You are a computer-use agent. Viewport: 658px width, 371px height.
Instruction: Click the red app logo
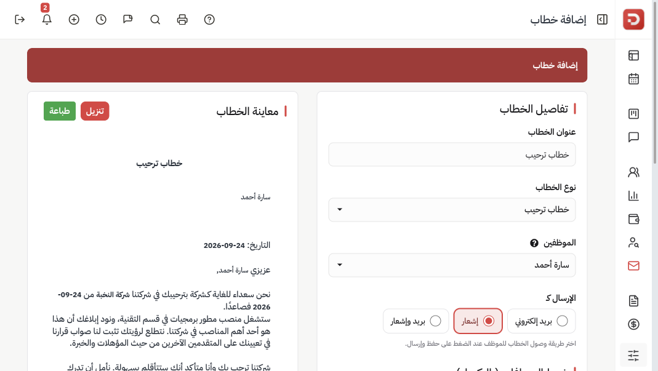click(x=633, y=19)
